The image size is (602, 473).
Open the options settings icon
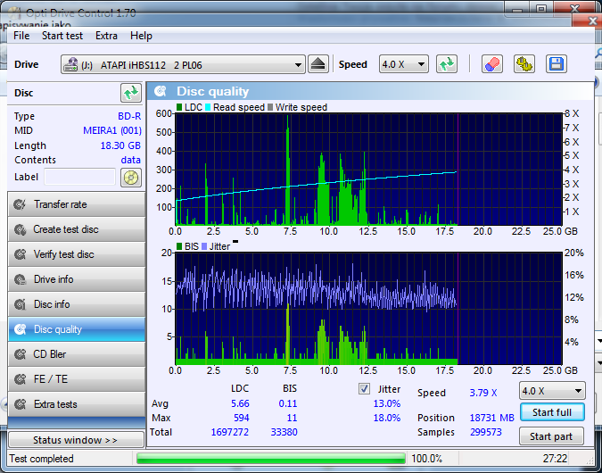(x=524, y=64)
